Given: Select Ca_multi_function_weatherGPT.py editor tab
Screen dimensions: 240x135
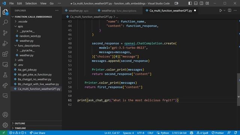Looking at the screenshot, I should pyautogui.click(x=171, y=10).
